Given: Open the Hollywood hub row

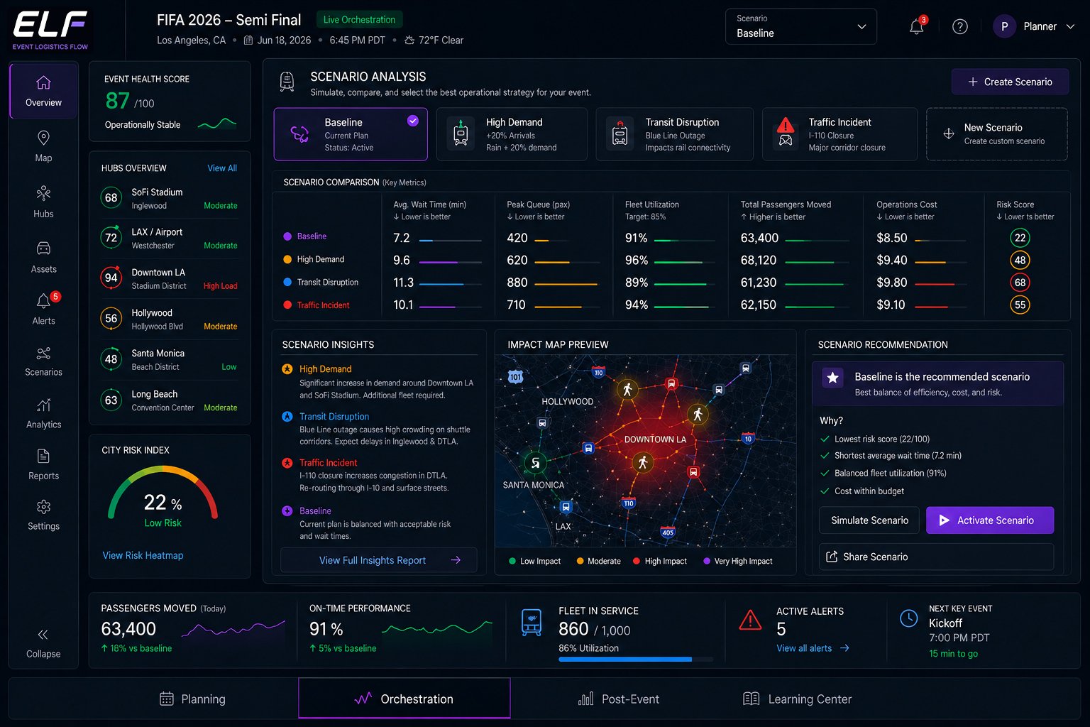Looking at the screenshot, I should click(170, 319).
